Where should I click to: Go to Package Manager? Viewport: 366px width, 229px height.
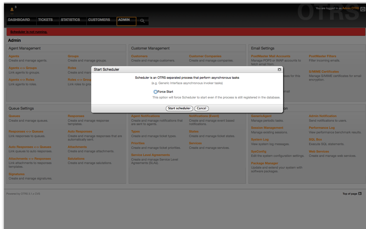[264, 163]
